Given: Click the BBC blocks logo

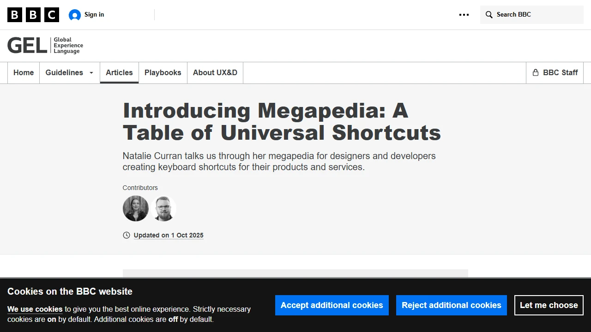Looking at the screenshot, I should tap(33, 14).
